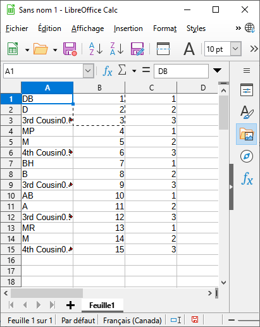Viewport: 260px width, 327px height.
Task: Select column B header
Action: tap(99, 87)
